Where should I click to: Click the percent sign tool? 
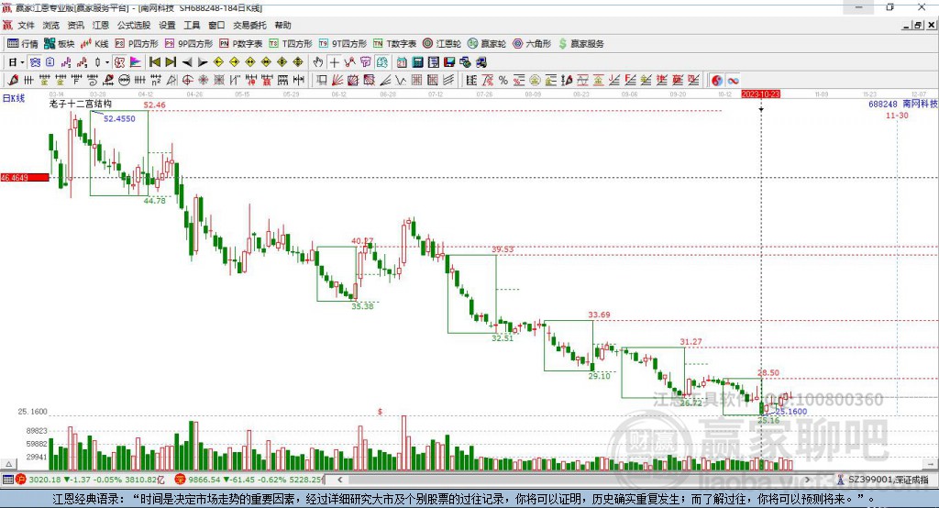click(x=503, y=81)
